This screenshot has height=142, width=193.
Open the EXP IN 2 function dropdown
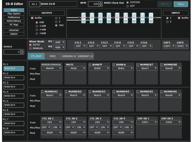click(x=171, y=122)
